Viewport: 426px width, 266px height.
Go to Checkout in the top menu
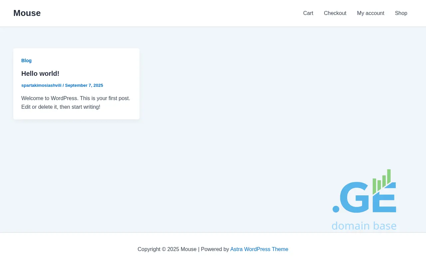tap(335, 13)
